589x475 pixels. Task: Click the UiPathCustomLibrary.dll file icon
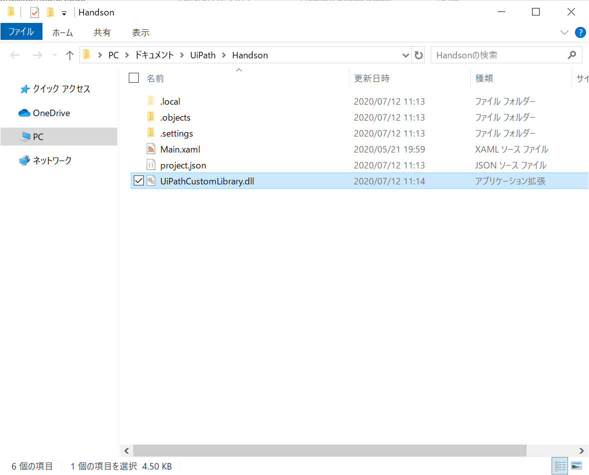tap(151, 181)
